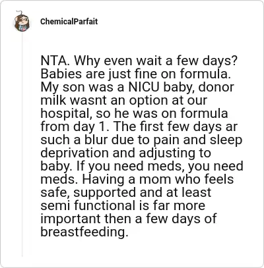Click the line "important then a few days of"
The height and width of the screenshot is (268, 264).
[129, 219]
